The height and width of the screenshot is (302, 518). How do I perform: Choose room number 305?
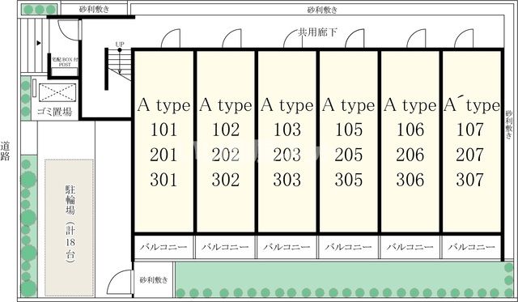point(349,180)
